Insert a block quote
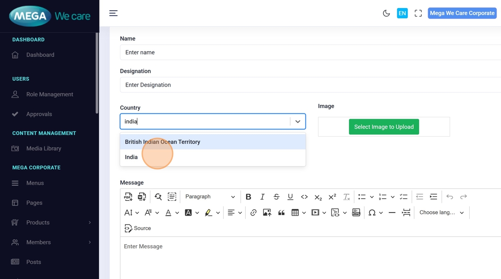This screenshot has height=279, width=501. coord(281,213)
